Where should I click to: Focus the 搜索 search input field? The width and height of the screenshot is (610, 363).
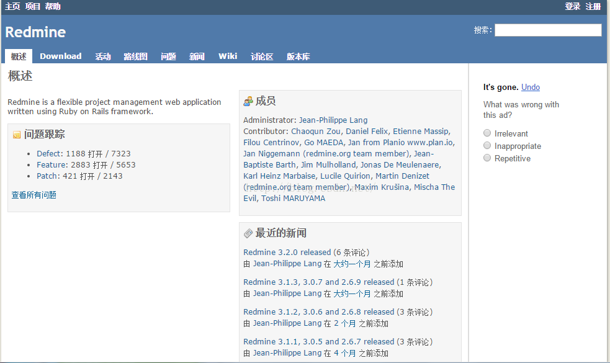coord(548,30)
